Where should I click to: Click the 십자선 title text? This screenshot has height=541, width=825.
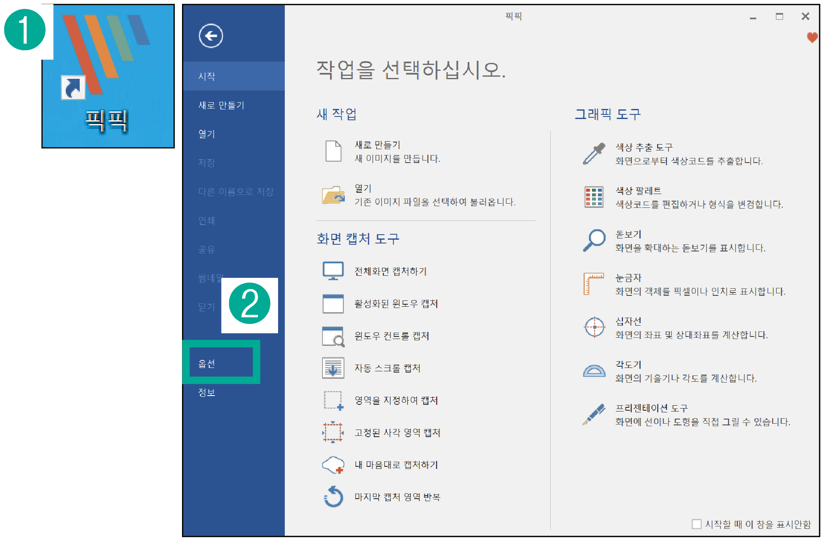tap(628, 321)
